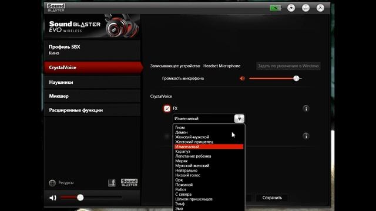The width and height of the screenshot is (376, 211).
Task: Mute master volume speaker icon
Action: 53,198
